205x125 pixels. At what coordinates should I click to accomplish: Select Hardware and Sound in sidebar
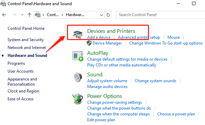tap(27, 55)
